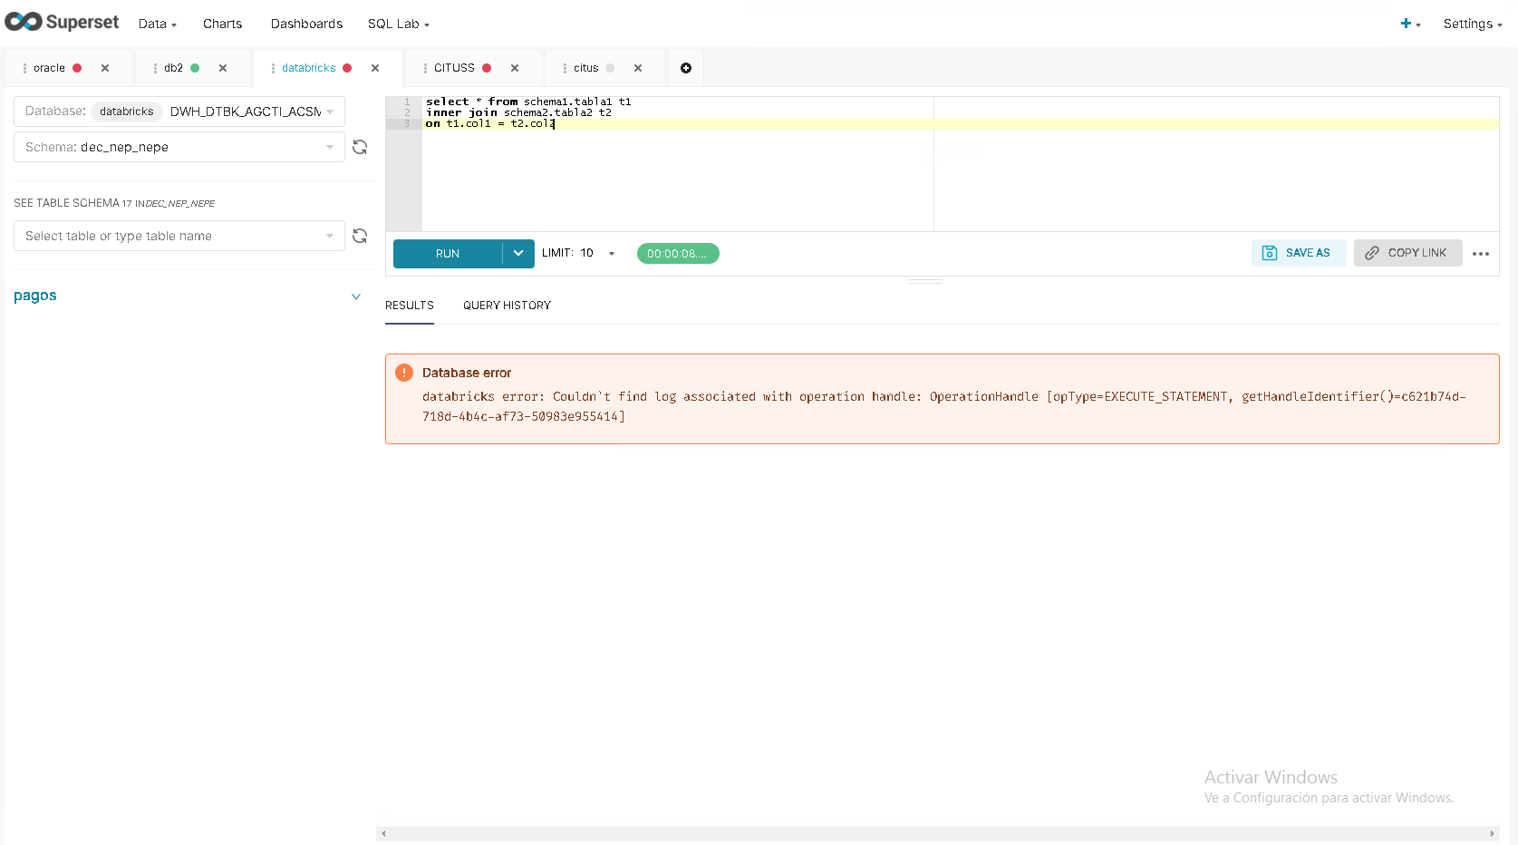This screenshot has height=845, width=1518.
Task: Click the pagos table name
Action: click(35, 296)
